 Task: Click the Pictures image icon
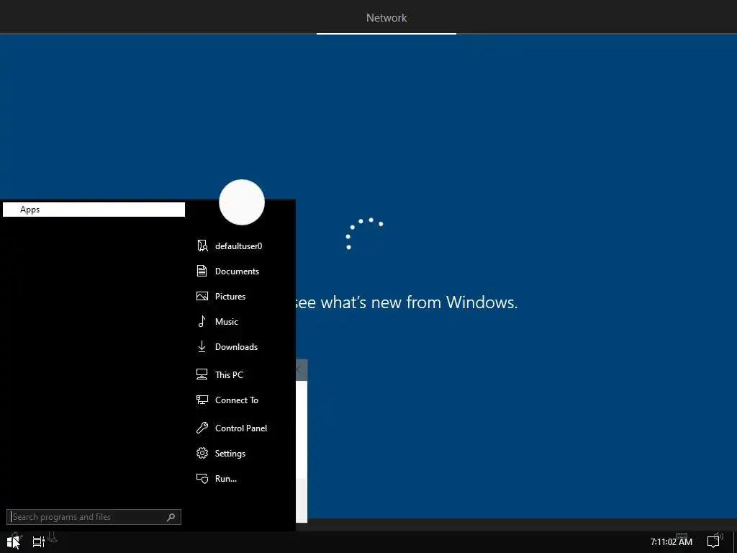coord(202,296)
